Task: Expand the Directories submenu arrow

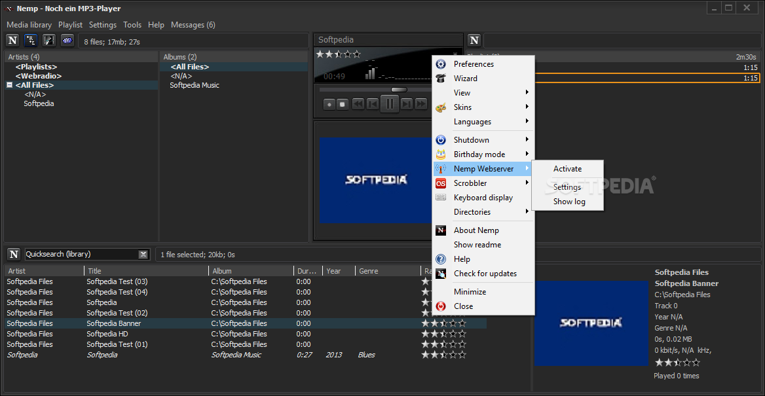Action: point(527,211)
